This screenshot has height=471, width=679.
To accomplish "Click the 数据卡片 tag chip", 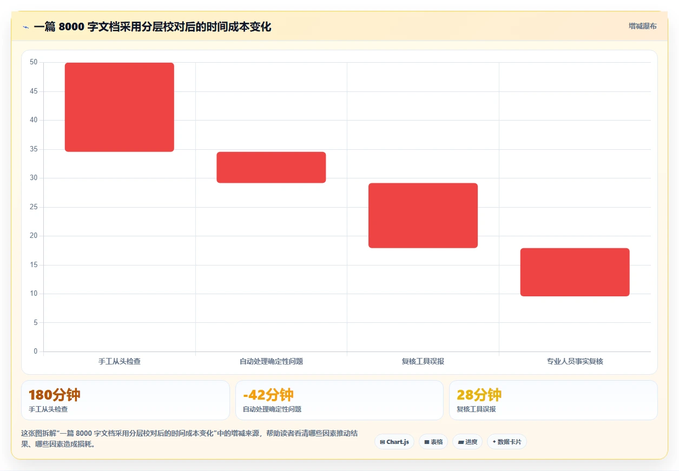I will pyautogui.click(x=507, y=442).
